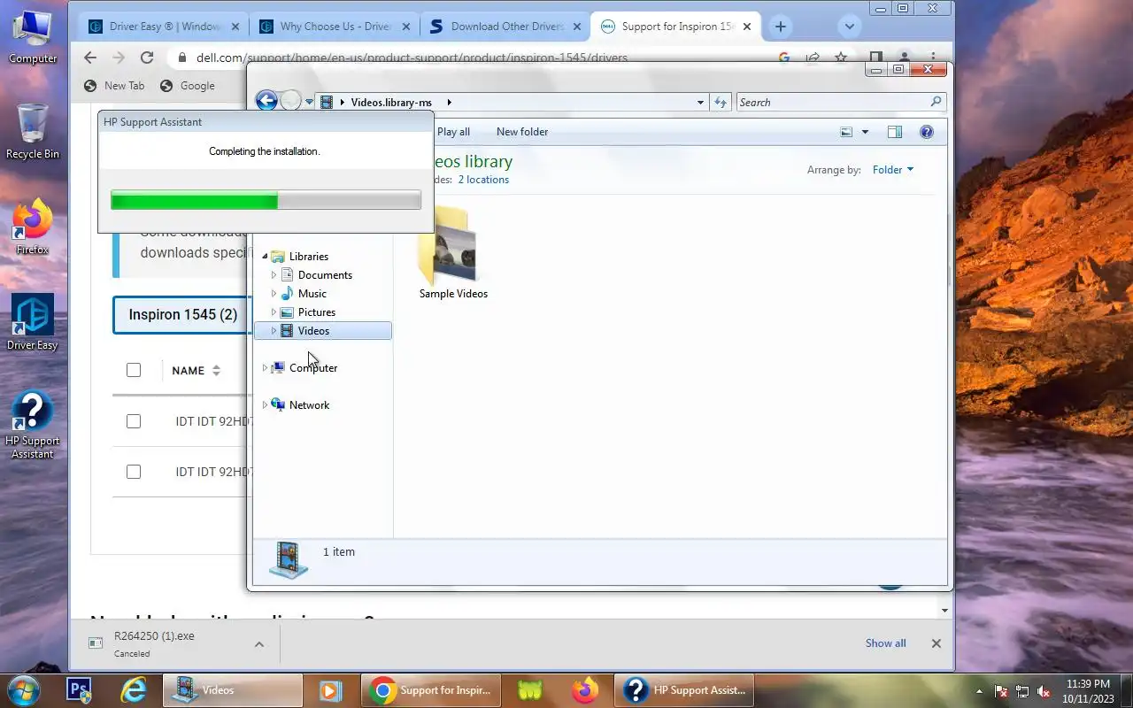The width and height of the screenshot is (1133, 708).
Task: Collapse the Libraries tree node
Action: click(x=265, y=257)
